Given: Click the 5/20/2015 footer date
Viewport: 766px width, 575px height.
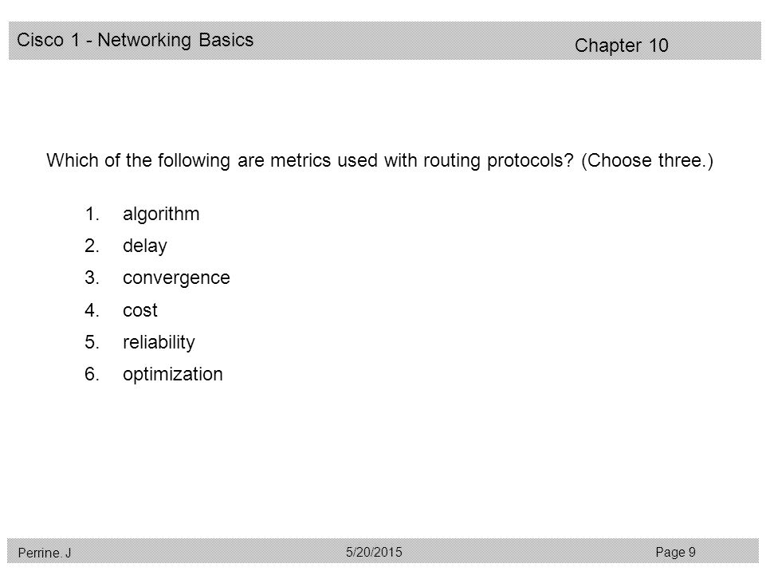Looking at the screenshot, I should click(374, 552).
